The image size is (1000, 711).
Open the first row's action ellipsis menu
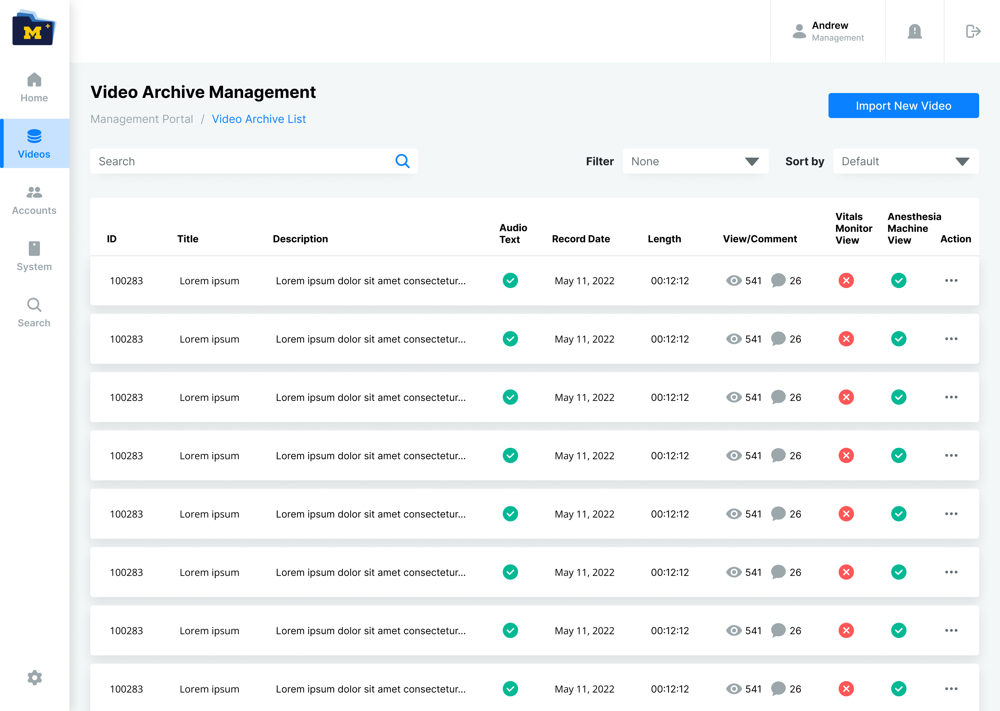click(951, 281)
